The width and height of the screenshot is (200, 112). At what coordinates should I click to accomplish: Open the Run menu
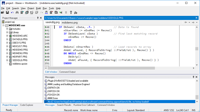click(45, 8)
